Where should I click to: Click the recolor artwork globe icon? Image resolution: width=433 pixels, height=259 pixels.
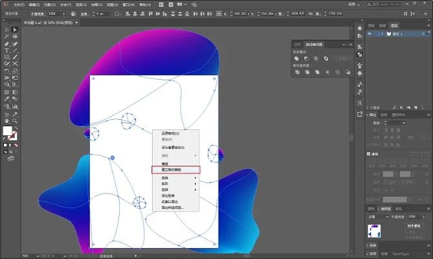(x=73, y=14)
